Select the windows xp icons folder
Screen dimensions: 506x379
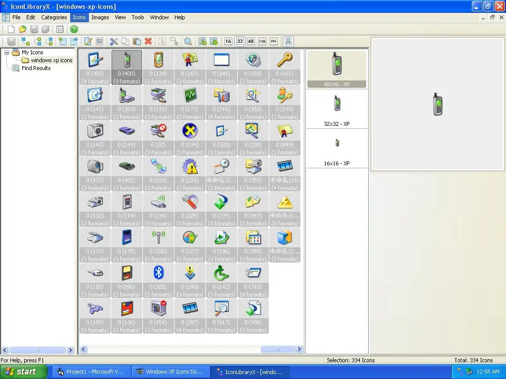(47, 60)
